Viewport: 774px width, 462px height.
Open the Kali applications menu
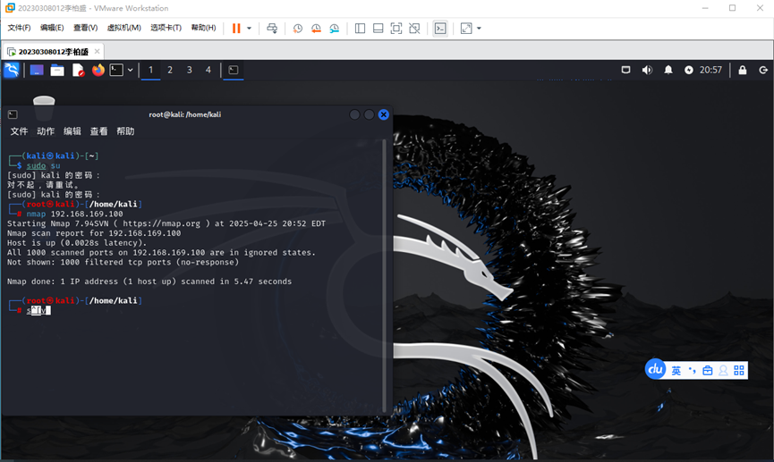pos(12,70)
